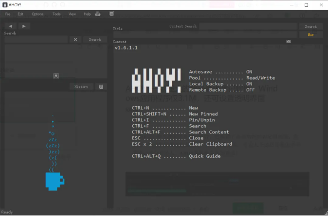Expand the list with the down triangle
328x216 pixels.
pos(56,76)
